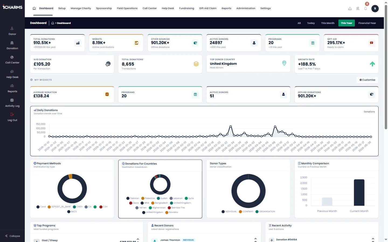Screen dimensions: 388x242
Task: Click the Active Donors 51 widget icon
Action: click(283, 94)
